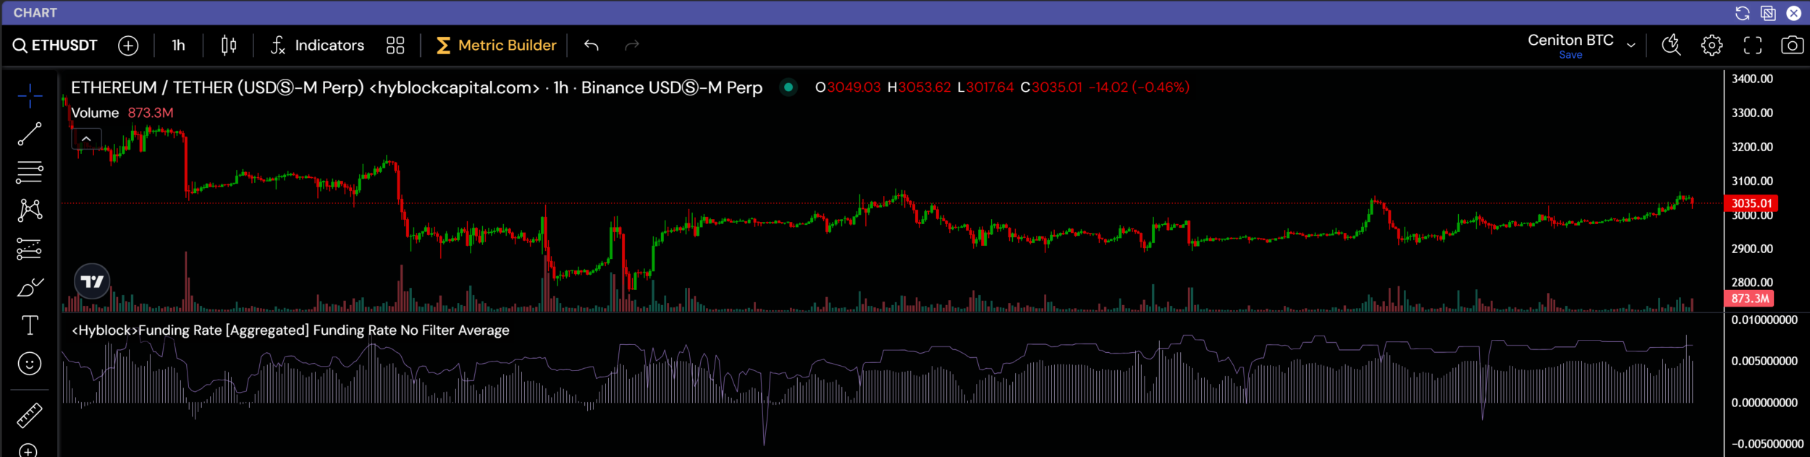1810x457 pixels.
Task: Activate the ruler measure tool
Action: pos(30,416)
